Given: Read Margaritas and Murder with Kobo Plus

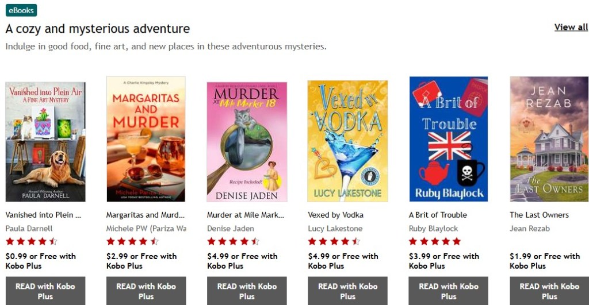Looking at the screenshot, I should click(x=146, y=291).
